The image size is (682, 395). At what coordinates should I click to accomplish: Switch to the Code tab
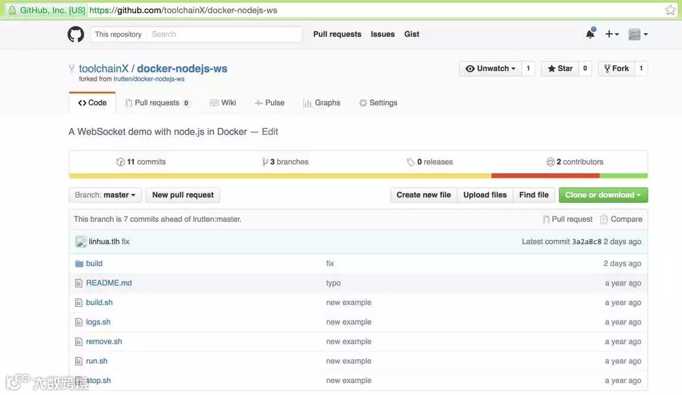pyautogui.click(x=92, y=103)
